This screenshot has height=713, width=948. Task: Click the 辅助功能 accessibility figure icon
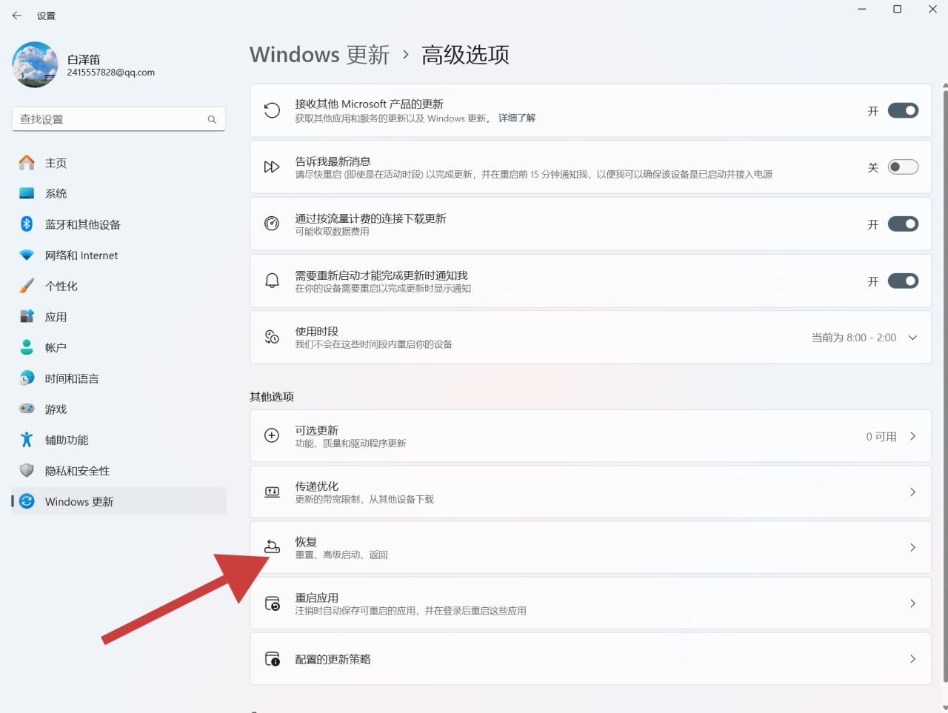click(x=27, y=440)
